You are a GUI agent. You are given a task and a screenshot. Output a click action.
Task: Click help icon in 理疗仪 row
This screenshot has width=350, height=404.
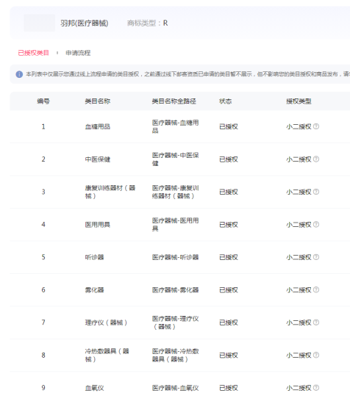click(316, 322)
